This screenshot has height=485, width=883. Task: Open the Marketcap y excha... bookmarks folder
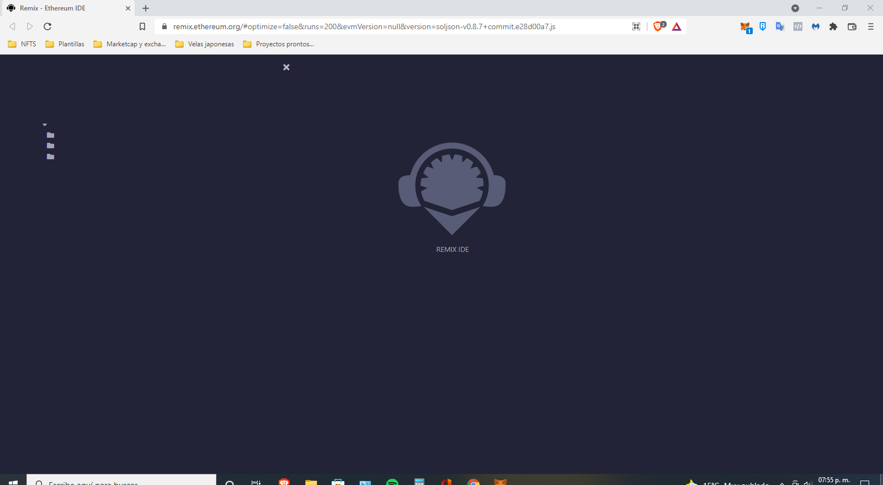click(130, 44)
